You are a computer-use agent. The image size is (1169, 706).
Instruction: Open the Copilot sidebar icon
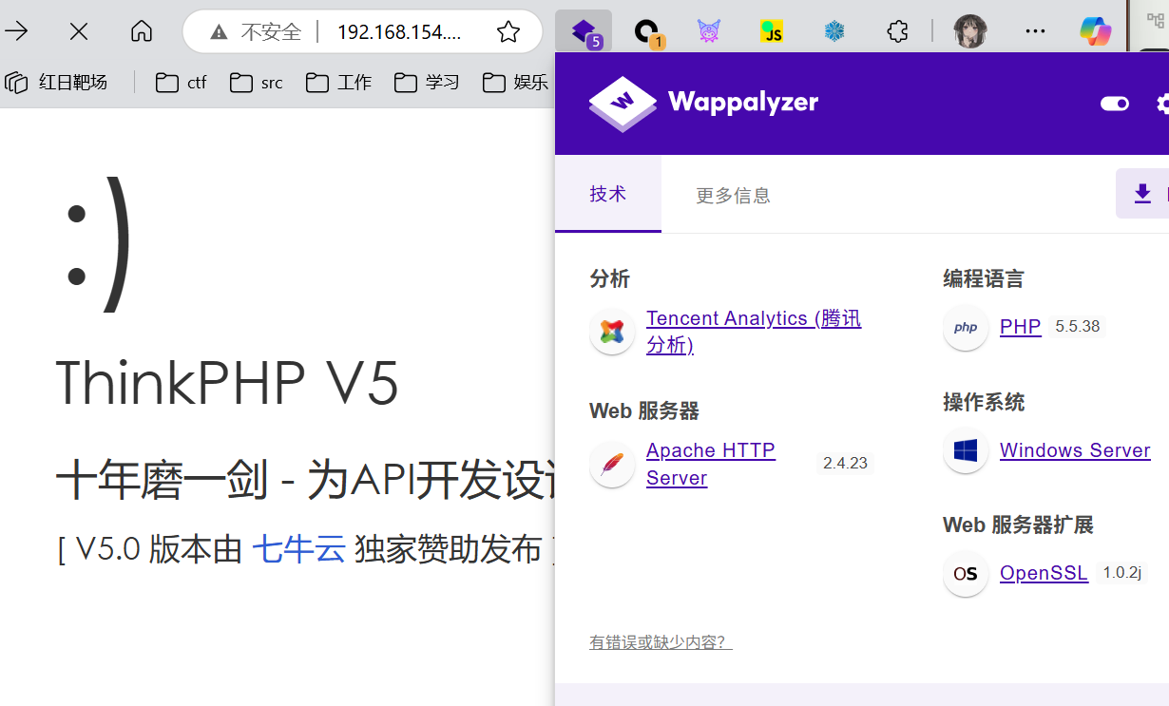1096,31
